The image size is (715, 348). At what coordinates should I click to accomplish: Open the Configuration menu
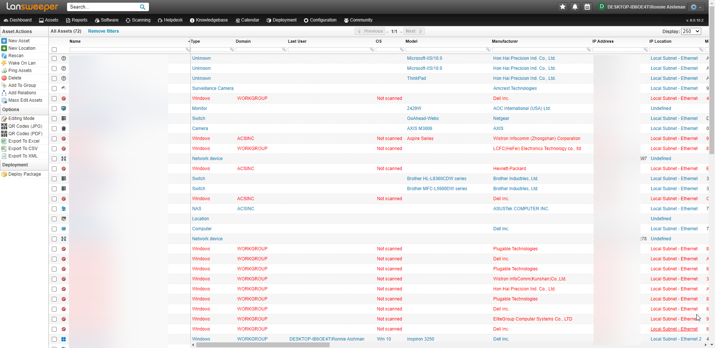pyautogui.click(x=320, y=20)
